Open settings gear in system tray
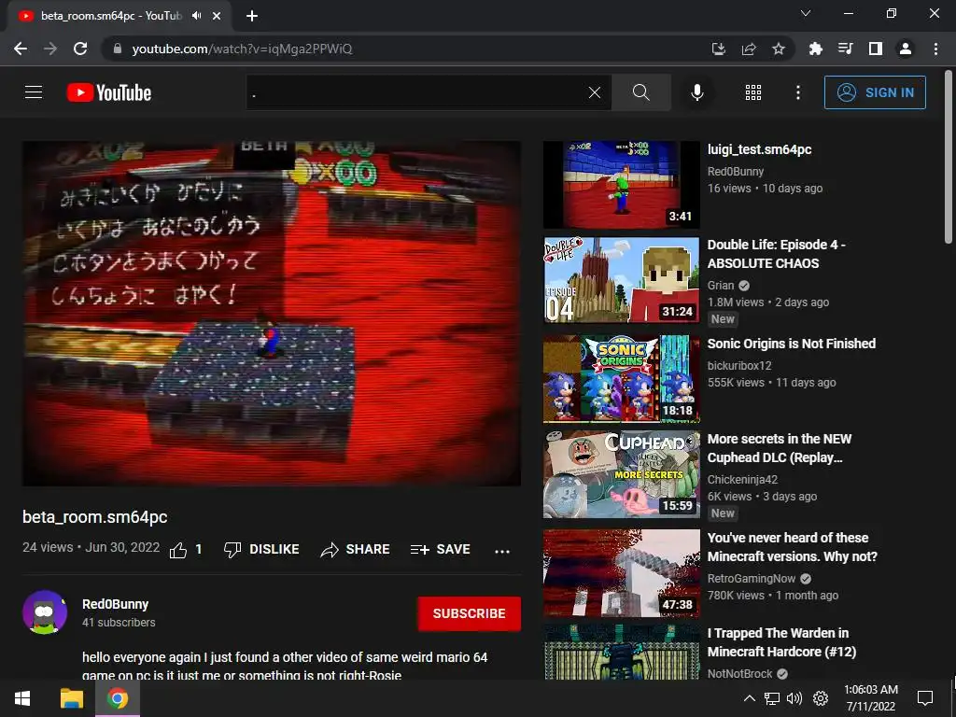 [x=821, y=698]
